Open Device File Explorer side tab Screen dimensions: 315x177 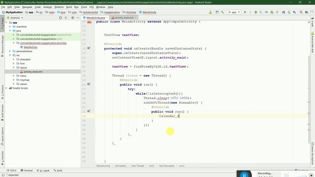313,154
